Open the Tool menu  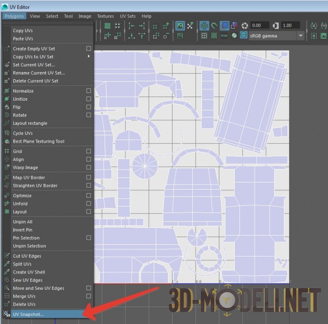68,16
